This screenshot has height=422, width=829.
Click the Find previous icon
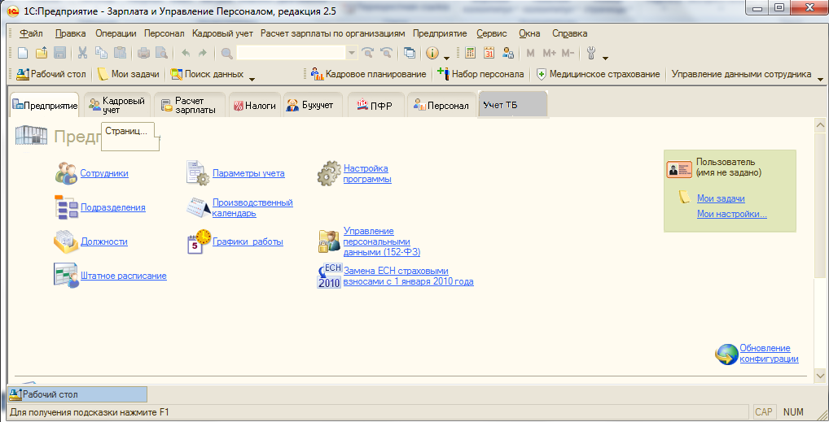click(387, 53)
